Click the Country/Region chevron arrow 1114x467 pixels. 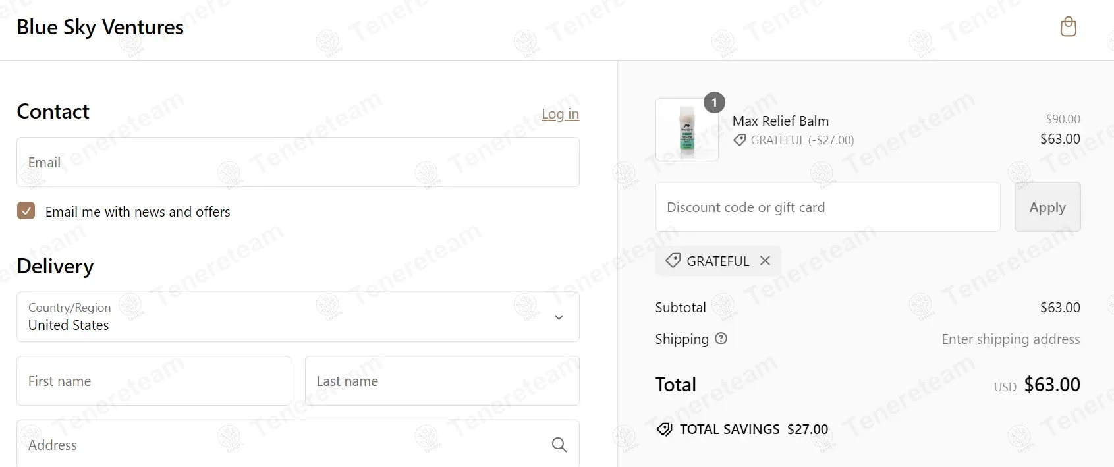click(x=559, y=317)
